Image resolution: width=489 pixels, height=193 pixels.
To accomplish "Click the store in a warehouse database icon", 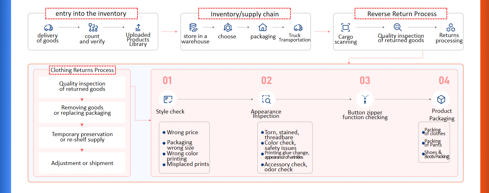I will click(193, 27).
